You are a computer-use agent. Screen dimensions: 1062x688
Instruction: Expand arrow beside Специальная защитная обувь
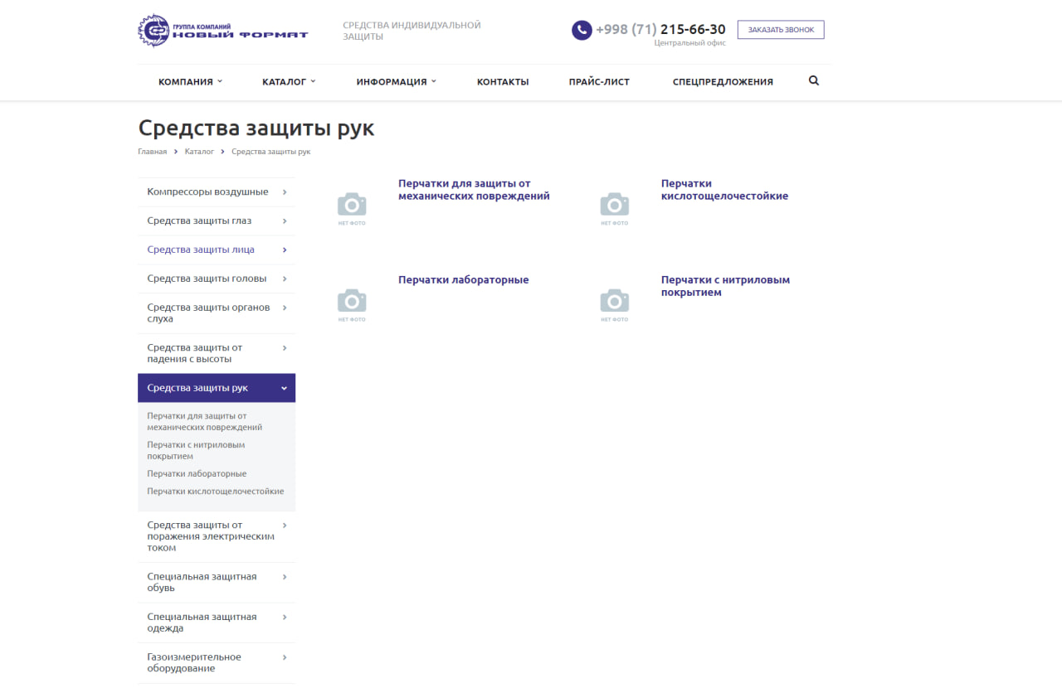(285, 577)
